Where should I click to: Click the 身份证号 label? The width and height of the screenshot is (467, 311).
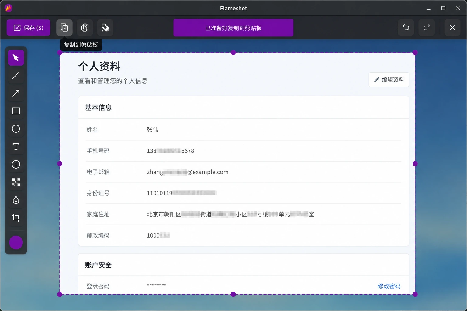(98, 193)
